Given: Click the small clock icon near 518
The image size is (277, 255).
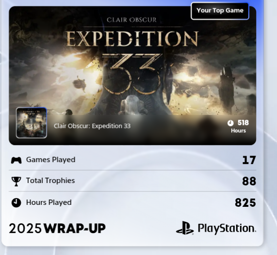Looking at the screenshot, I should pos(230,123).
